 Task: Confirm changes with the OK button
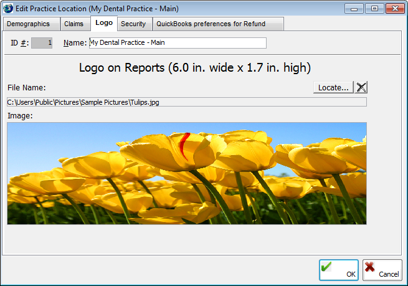(x=339, y=270)
